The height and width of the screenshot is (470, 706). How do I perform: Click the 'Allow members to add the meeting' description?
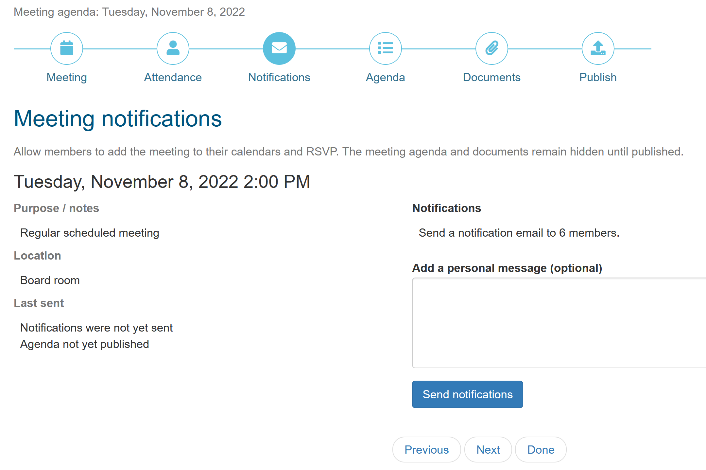[349, 152]
